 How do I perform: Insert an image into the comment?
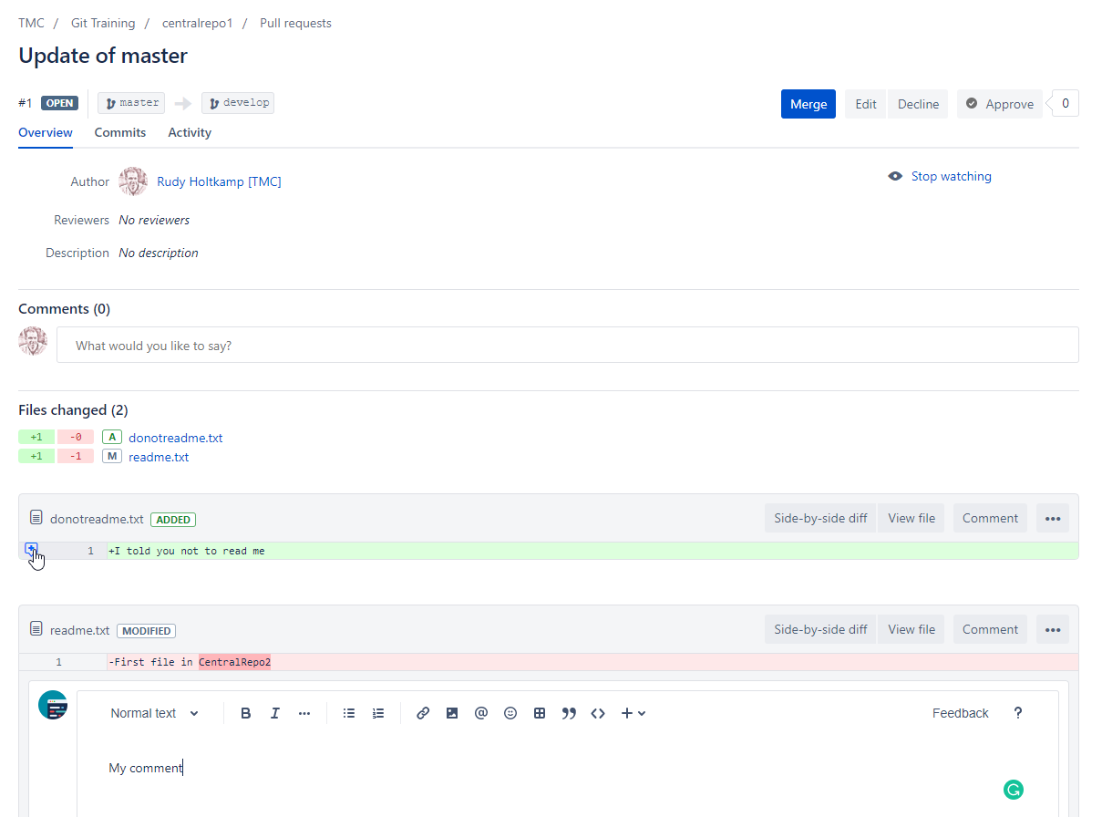[452, 713]
